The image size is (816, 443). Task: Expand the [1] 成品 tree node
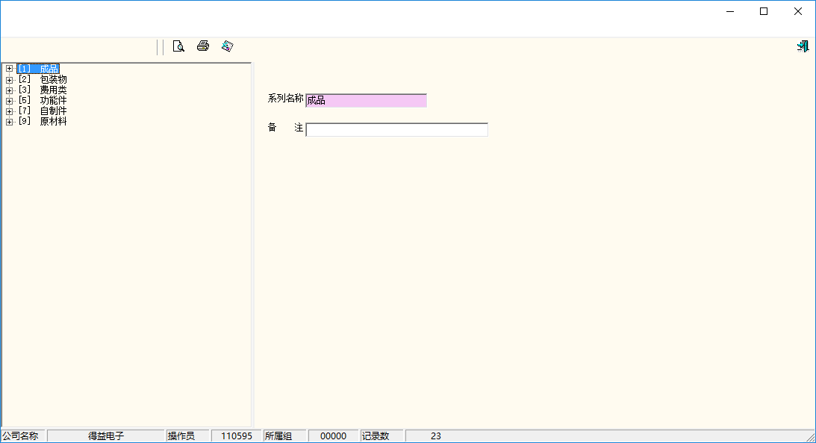point(9,69)
